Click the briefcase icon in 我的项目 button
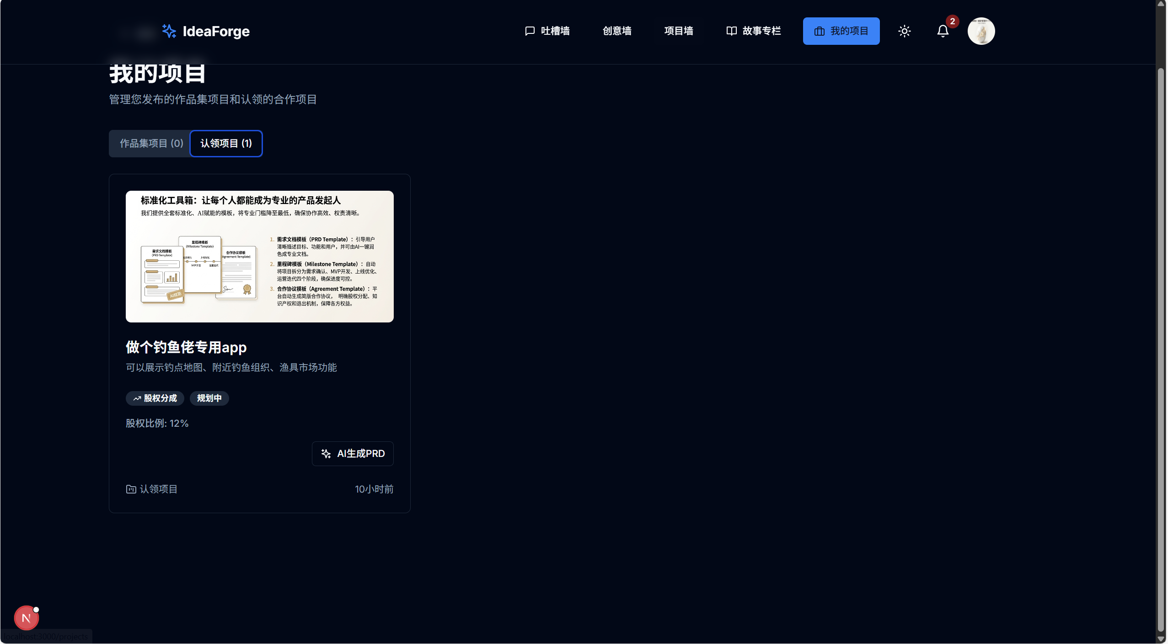The height and width of the screenshot is (644, 1168). click(x=819, y=31)
